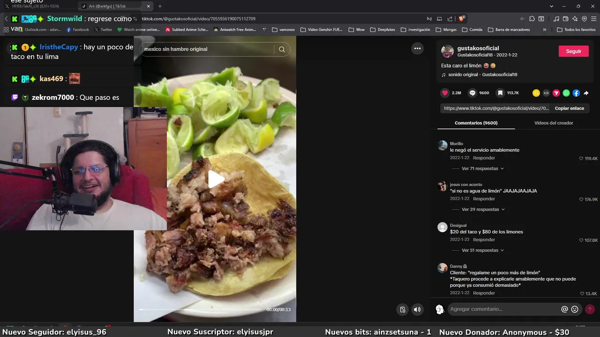
Task: Close the Ark TikTok tab
Action: click(x=149, y=6)
